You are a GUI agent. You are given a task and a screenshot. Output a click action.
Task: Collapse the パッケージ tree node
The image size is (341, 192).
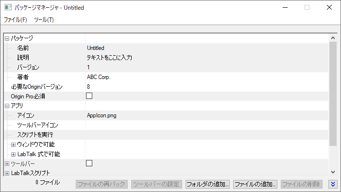tap(7, 39)
